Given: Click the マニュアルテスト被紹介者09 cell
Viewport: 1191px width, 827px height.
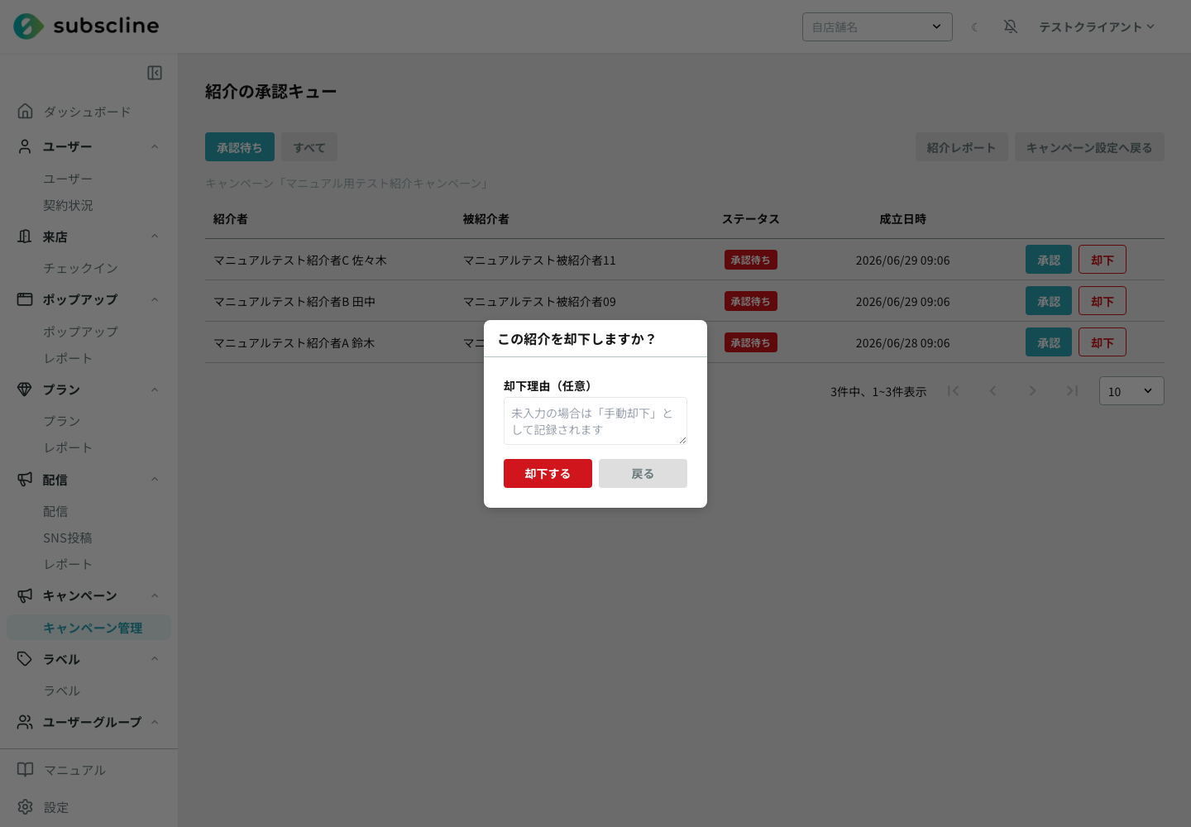Looking at the screenshot, I should pos(539,302).
